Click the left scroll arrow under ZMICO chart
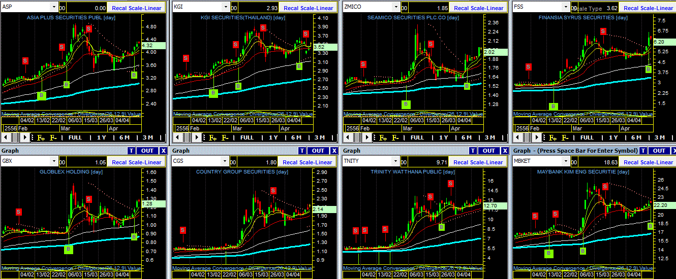 click(347, 137)
